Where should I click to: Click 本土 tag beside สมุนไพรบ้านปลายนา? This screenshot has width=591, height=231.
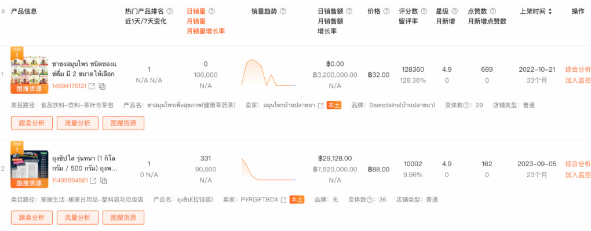click(x=334, y=105)
